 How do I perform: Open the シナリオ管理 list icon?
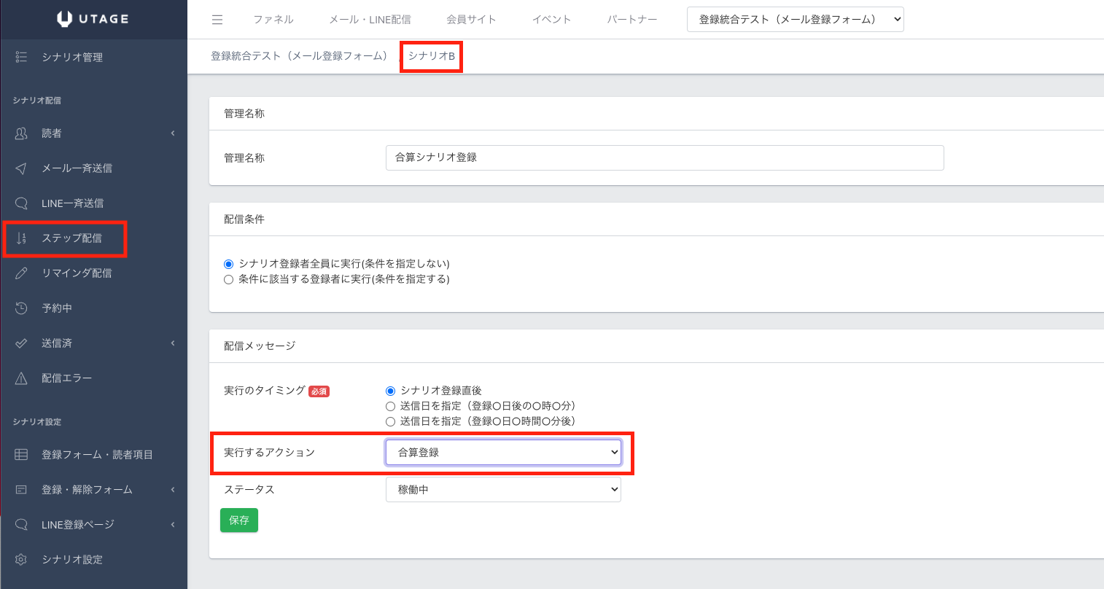pyautogui.click(x=21, y=57)
